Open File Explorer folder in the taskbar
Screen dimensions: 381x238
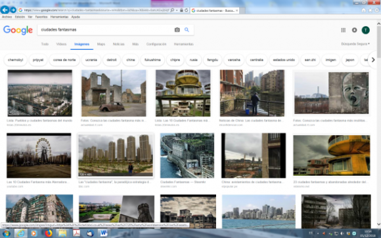coord(62,233)
